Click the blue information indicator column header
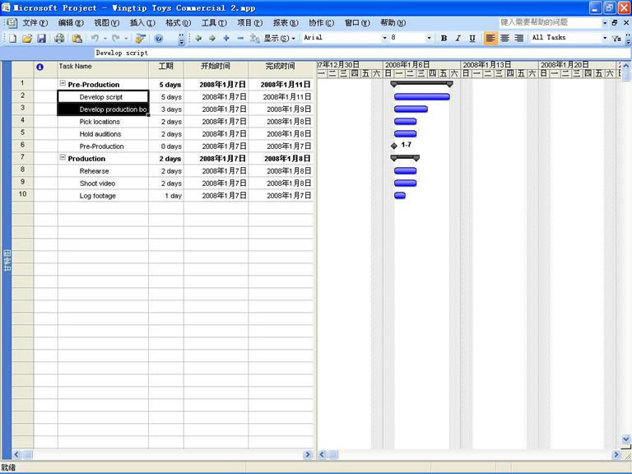 pos(39,67)
